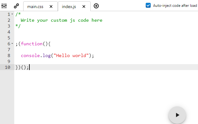Screen dimensions: 198x124
Task: Close the main.css tab
Action: pos(51,7)
